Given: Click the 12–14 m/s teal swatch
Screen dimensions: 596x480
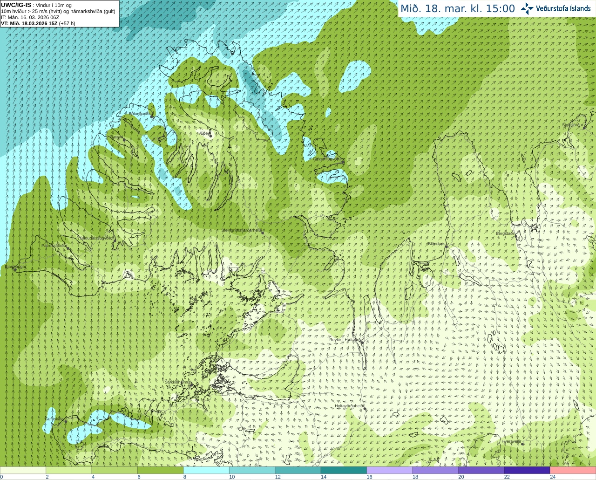Looking at the screenshot, I should tap(298, 470).
